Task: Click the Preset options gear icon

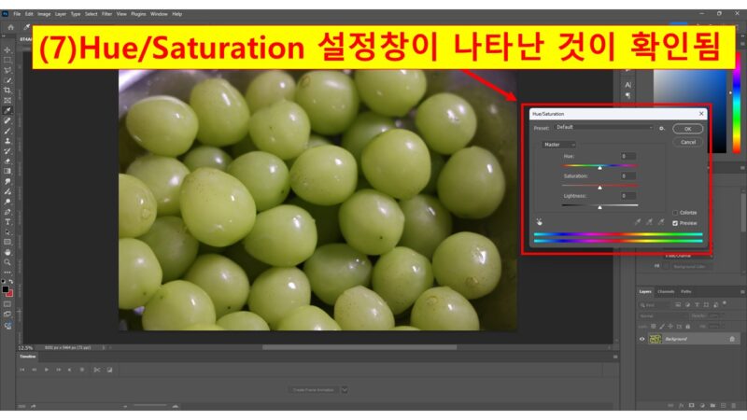Action: pyautogui.click(x=662, y=128)
